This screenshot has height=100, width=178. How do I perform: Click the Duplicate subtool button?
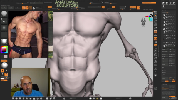(165, 61)
